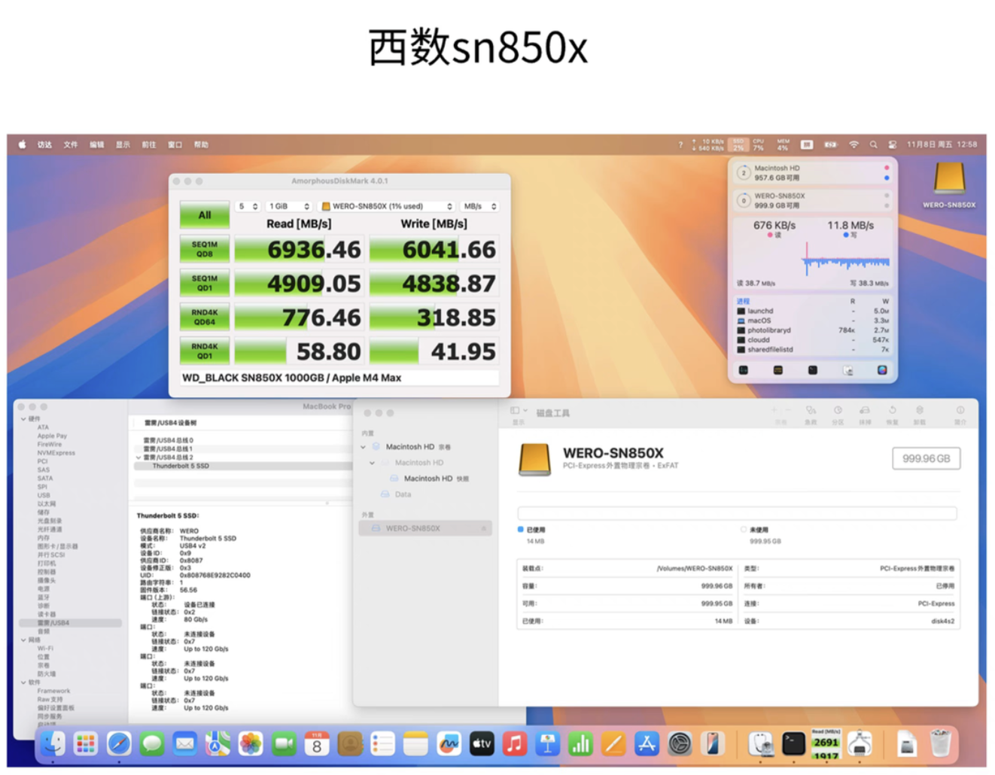Select NVMExpress in System Information sidebar
995x775 pixels.
(56, 453)
